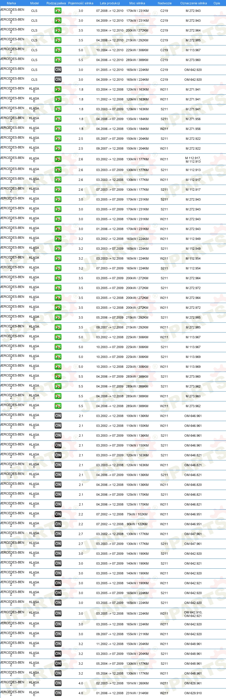Click the Lata produkcji column header

[110, 3]
